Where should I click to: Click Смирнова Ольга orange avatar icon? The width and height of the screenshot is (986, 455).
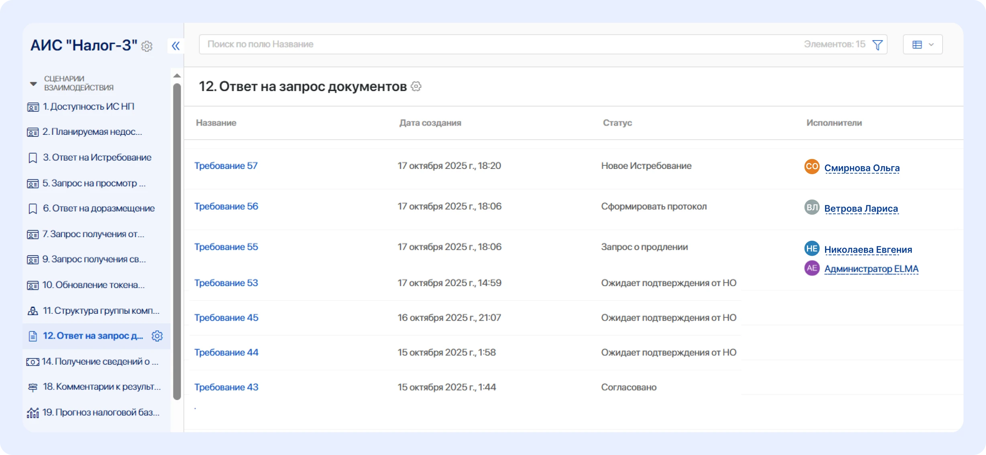(x=811, y=167)
